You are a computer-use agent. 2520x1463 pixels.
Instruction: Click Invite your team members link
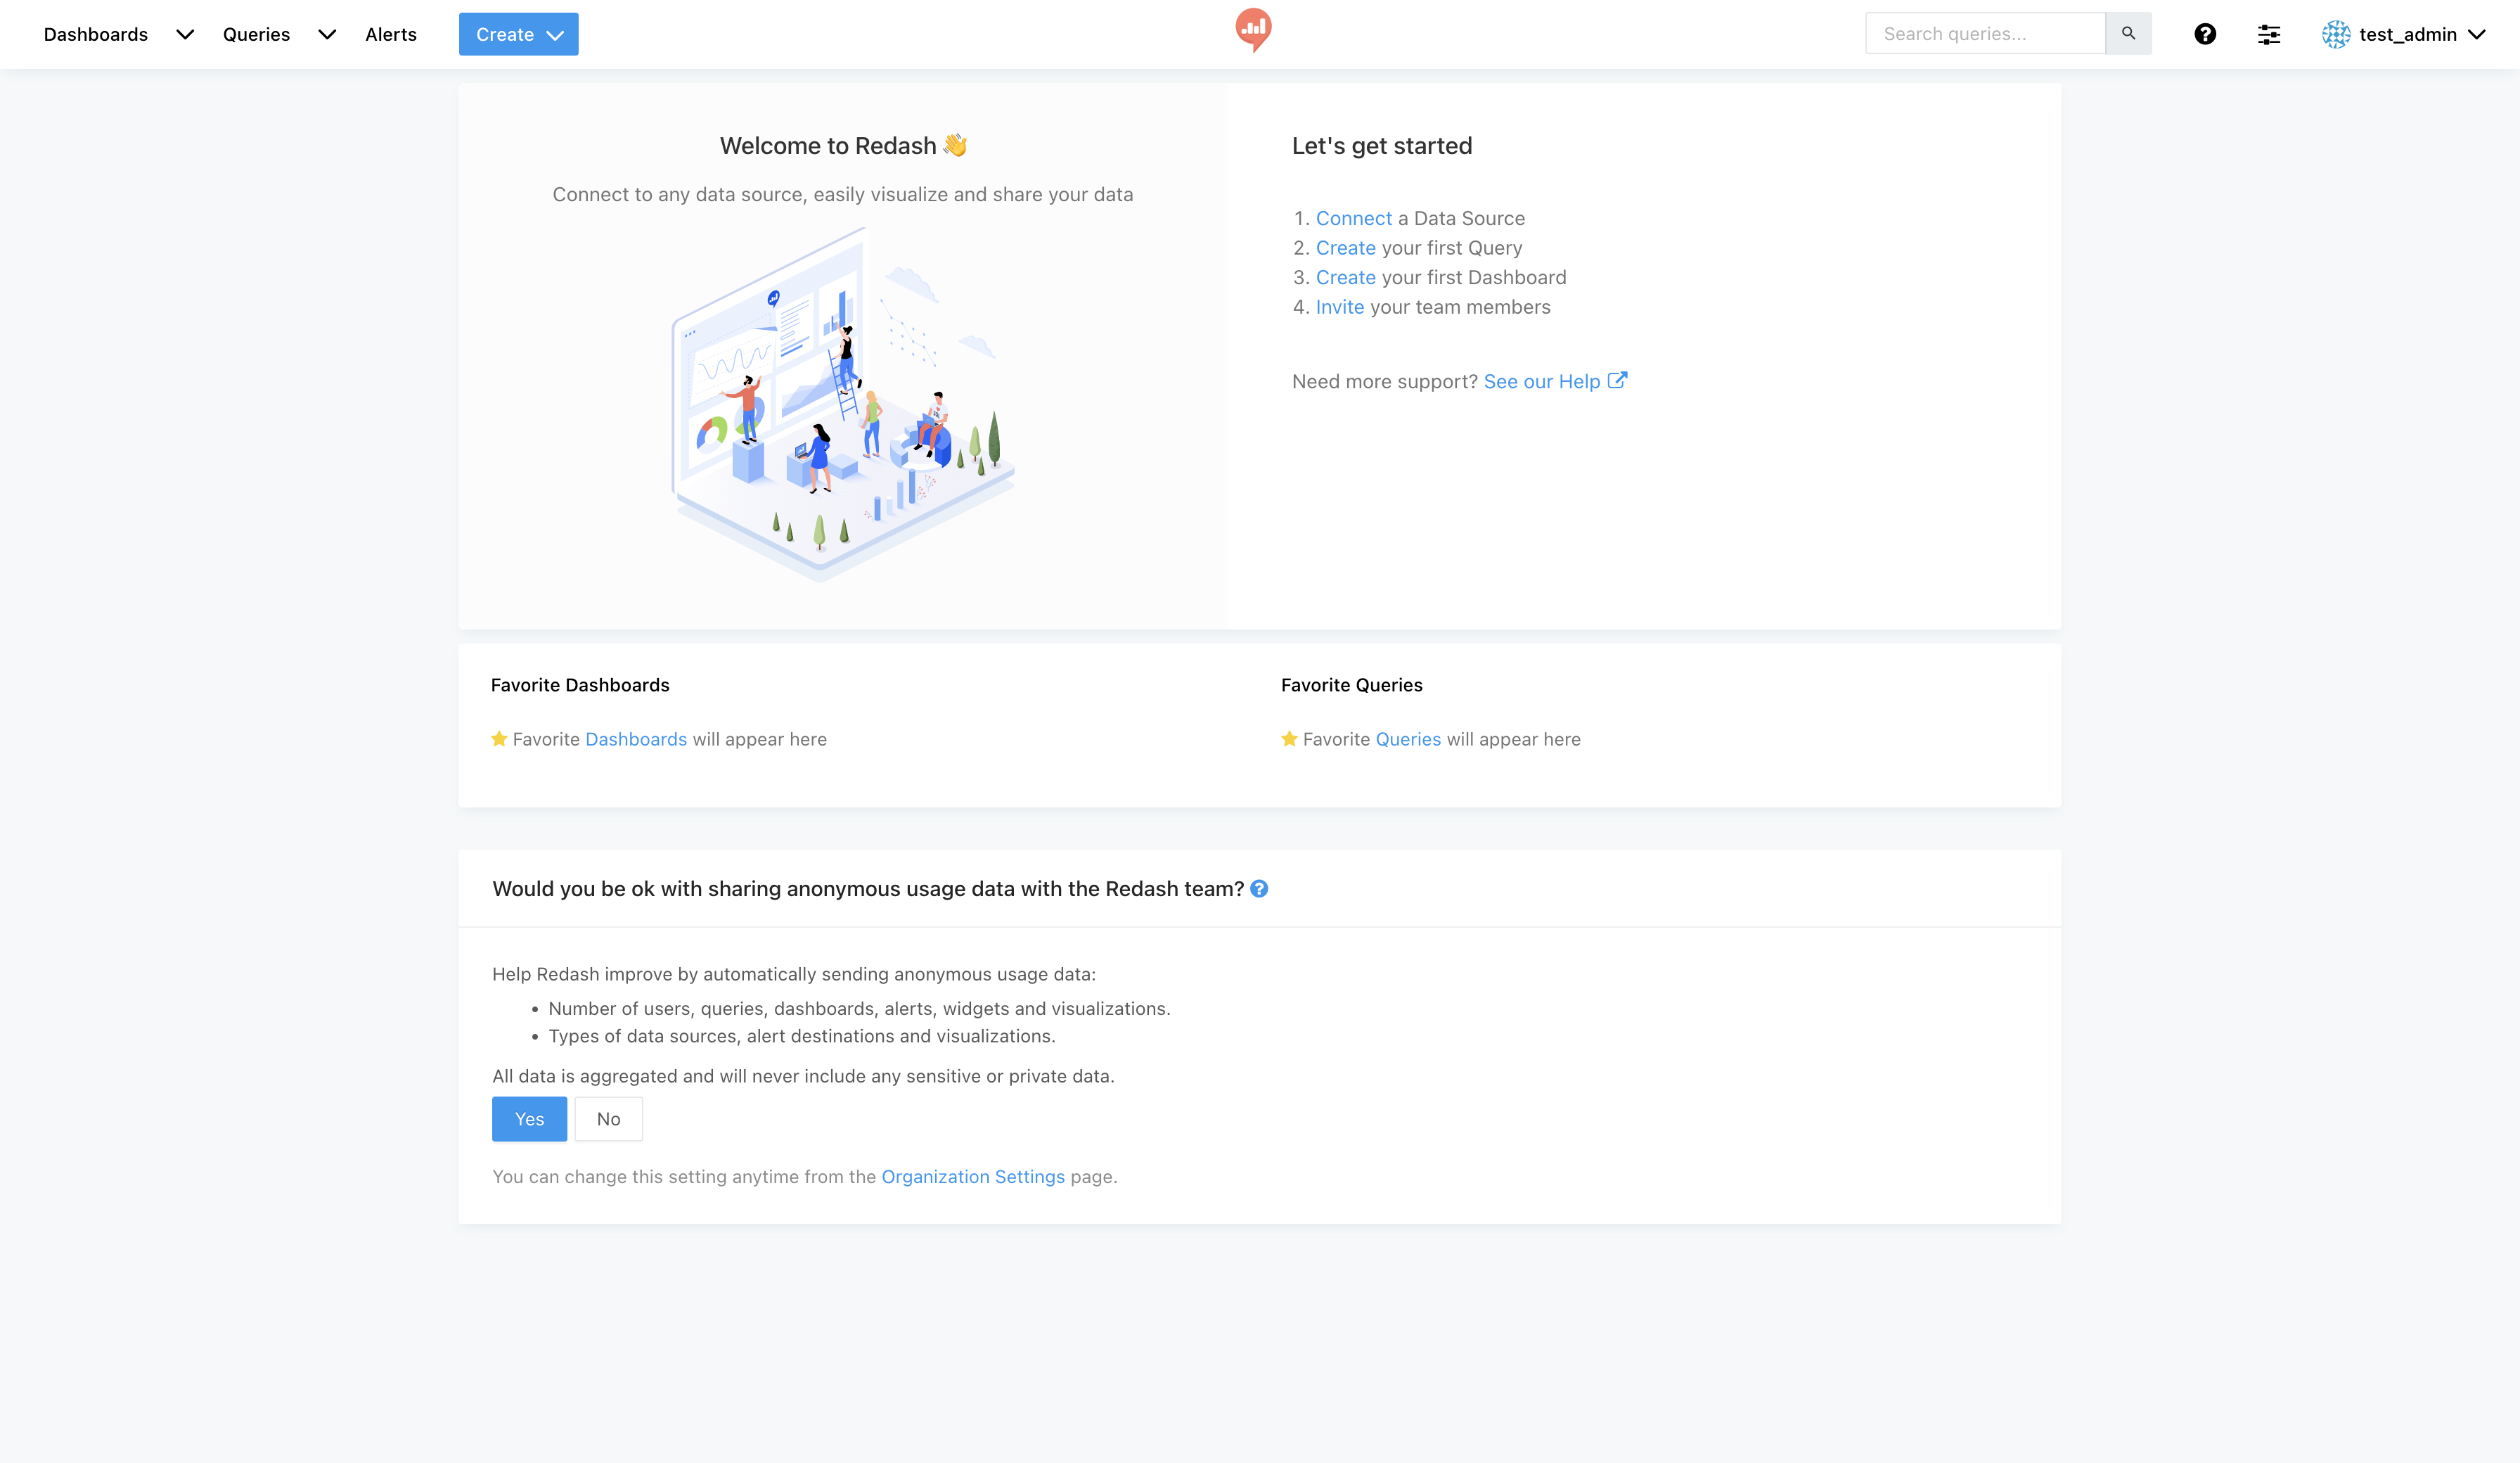(x=1339, y=307)
